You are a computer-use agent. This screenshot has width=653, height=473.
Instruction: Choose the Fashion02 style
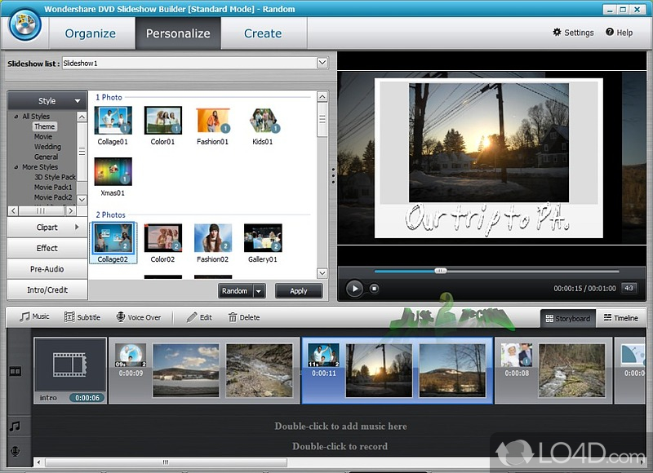pos(213,238)
